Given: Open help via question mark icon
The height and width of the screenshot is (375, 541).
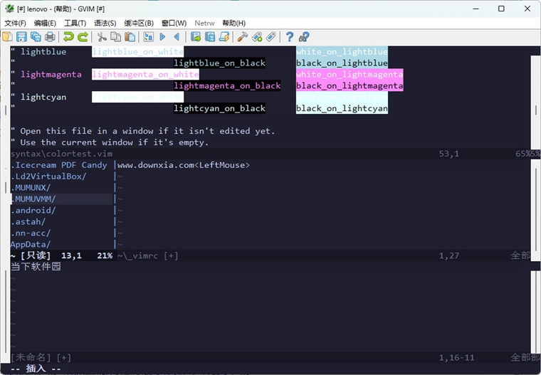Looking at the screenshot, I should pyautogui.click(x=290, y=36).
